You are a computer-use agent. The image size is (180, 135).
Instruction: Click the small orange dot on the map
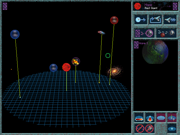pos(11,69)
